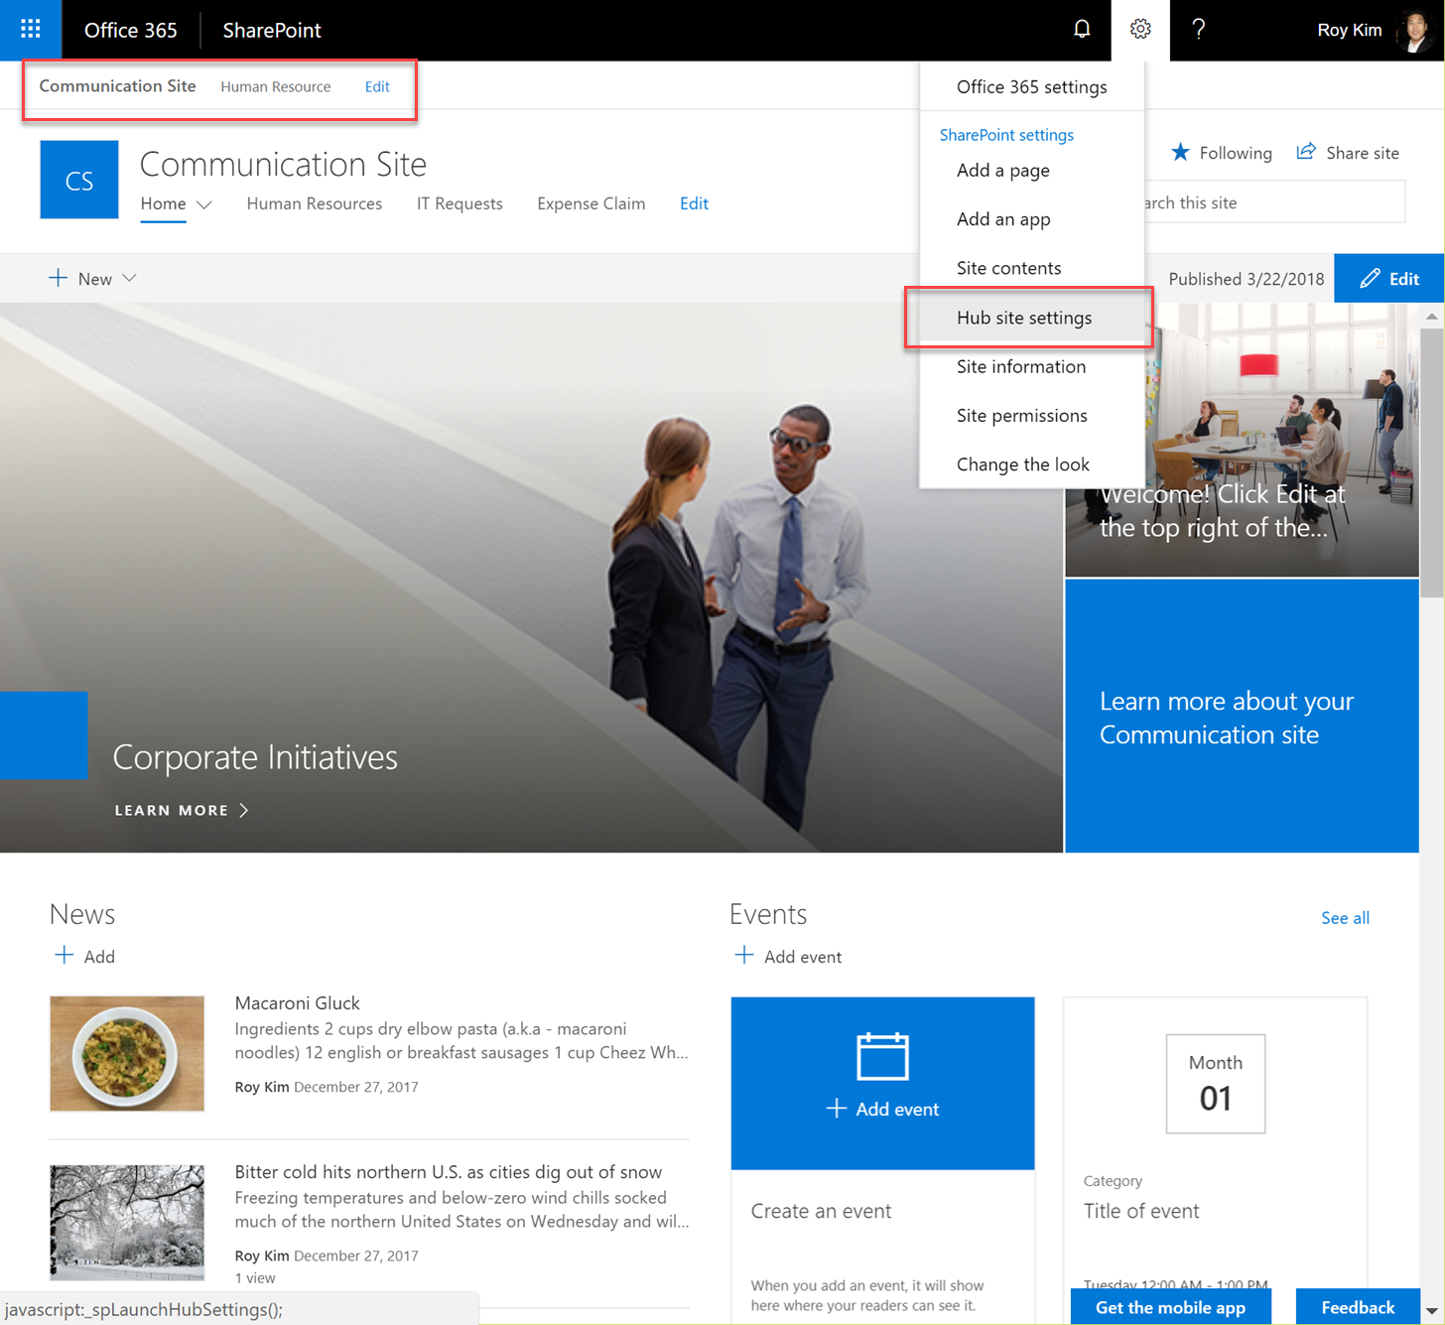The width and height of the screenshot is (1445, 1325).
Task: Click Learn More under Corporate Initiatives
Action: coord(171,810)
